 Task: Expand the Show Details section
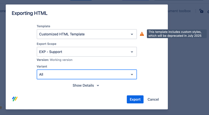pyautogui.click(x=83, y=85)
